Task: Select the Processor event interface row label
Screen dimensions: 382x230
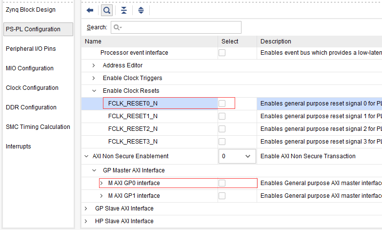Action: pos(134,53)
